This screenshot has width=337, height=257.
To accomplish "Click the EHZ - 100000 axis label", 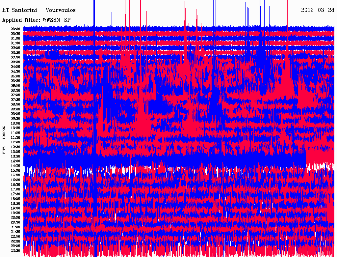I will click(x=4, y=140).
